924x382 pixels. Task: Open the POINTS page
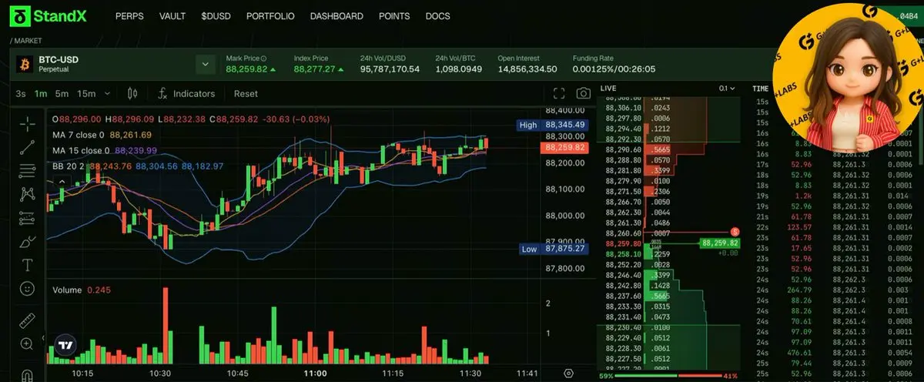point(394,16)
